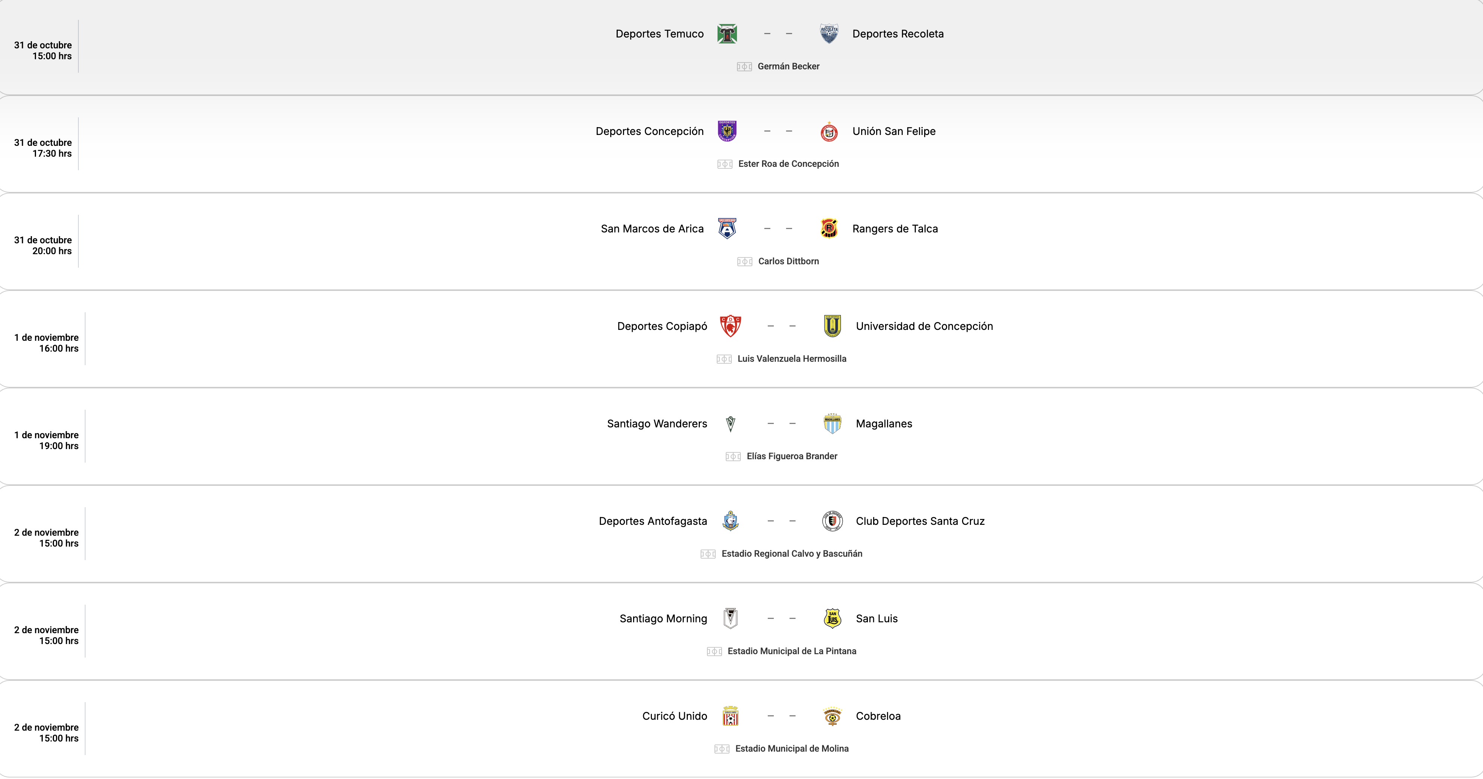
Task: Click the Universidad de Concepción shield
Action: 833,326
